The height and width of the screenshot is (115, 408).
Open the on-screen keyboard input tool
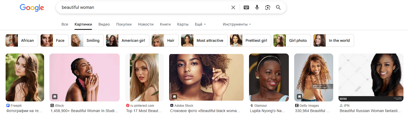246,7
